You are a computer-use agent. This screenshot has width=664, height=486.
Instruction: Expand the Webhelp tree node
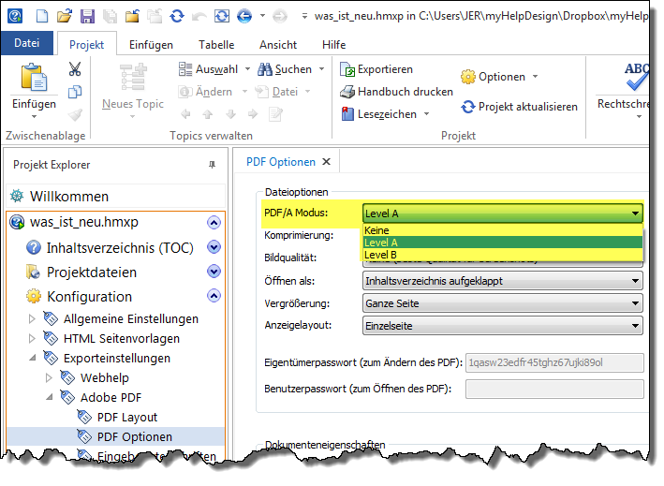50,377
